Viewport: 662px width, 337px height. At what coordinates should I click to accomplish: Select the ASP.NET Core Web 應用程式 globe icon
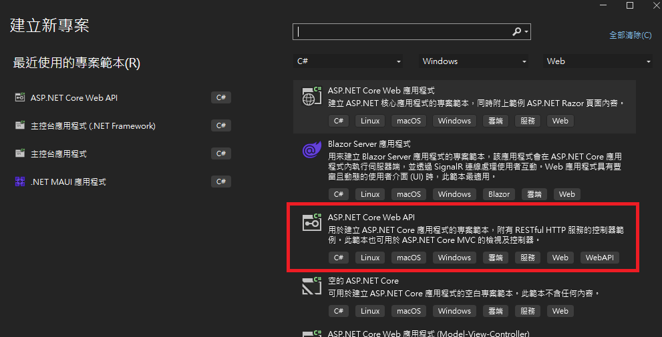coord(312,96)
